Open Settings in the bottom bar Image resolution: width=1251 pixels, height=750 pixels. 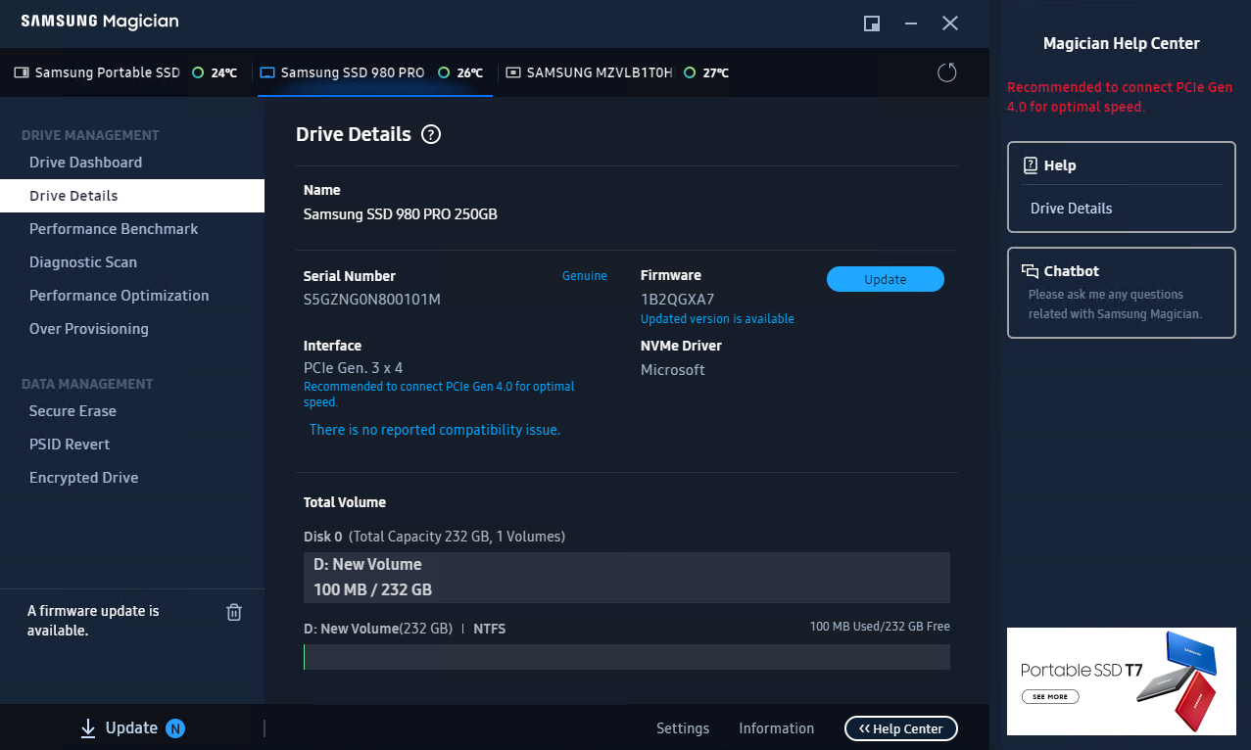click(683, 728)
